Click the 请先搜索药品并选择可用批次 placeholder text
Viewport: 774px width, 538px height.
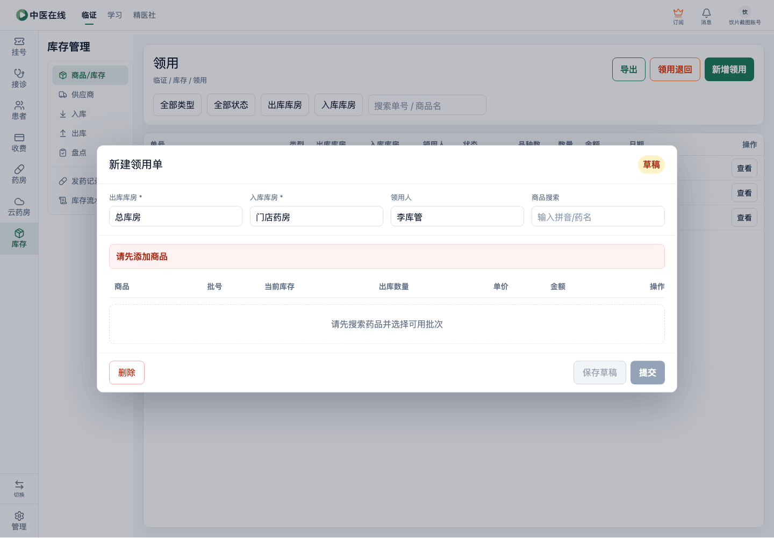tap(387, 324)
